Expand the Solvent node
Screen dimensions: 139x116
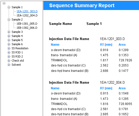coord(9,65)
